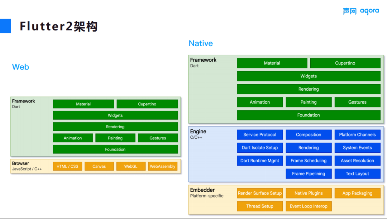The height and width of the screenshot is (219, 387).
Task: Click Painting box in Native Framework
Action: 309,102
